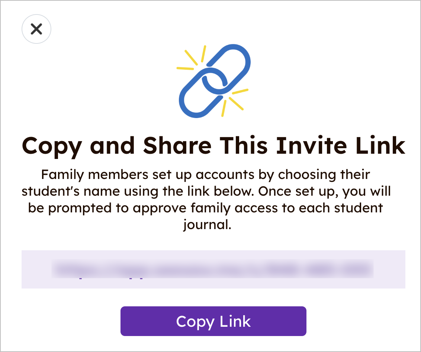Click the upper loop of the chain icon

233,63
